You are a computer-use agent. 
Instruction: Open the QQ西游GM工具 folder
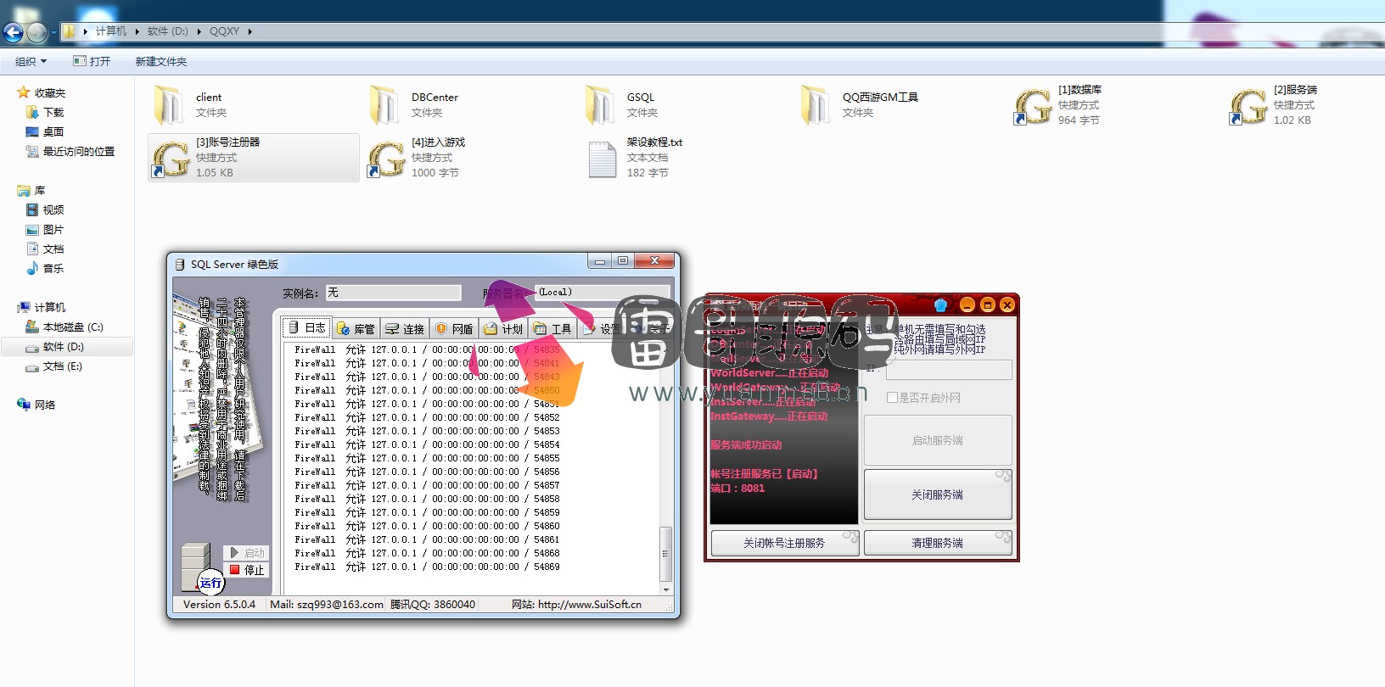[816, 105]
